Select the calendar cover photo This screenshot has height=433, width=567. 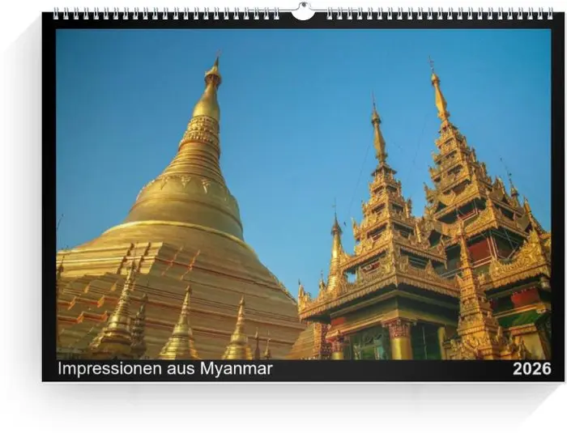tap(303, 194)
